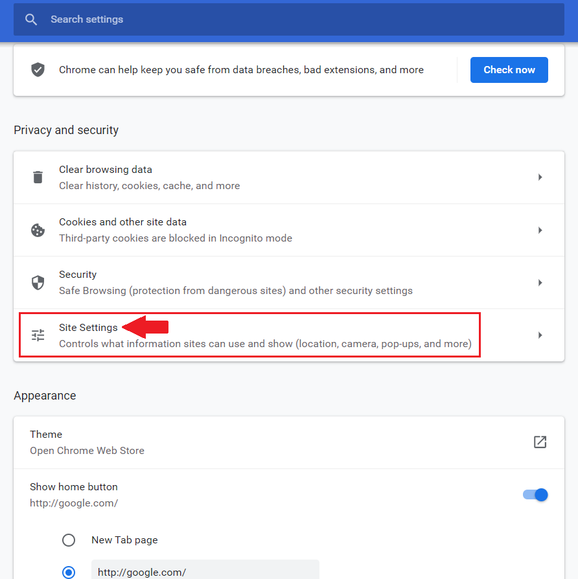Click the home page URL input field
This screenshot has width=578, height=579.
(205, 570)
